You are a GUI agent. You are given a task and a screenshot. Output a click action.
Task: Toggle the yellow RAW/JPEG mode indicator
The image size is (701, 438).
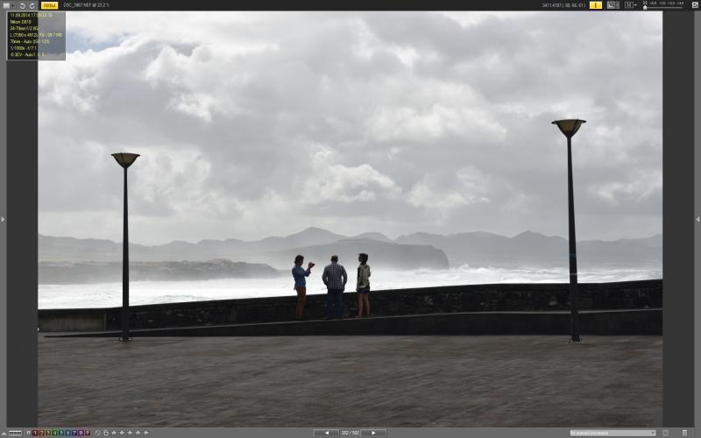coord(49,5)
